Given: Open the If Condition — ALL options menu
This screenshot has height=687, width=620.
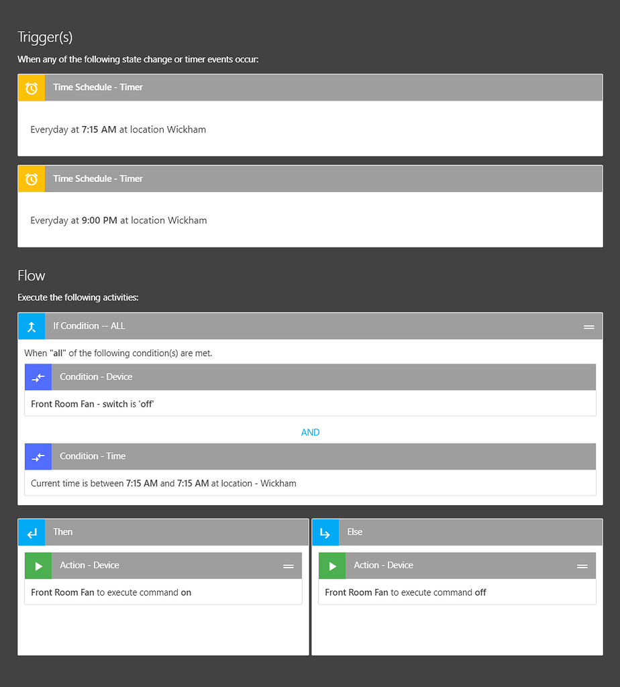Looking at the screenshot, I should (x=588, y=326).
